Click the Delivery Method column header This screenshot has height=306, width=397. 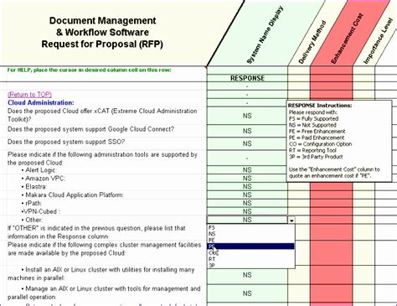pos(312,42)
